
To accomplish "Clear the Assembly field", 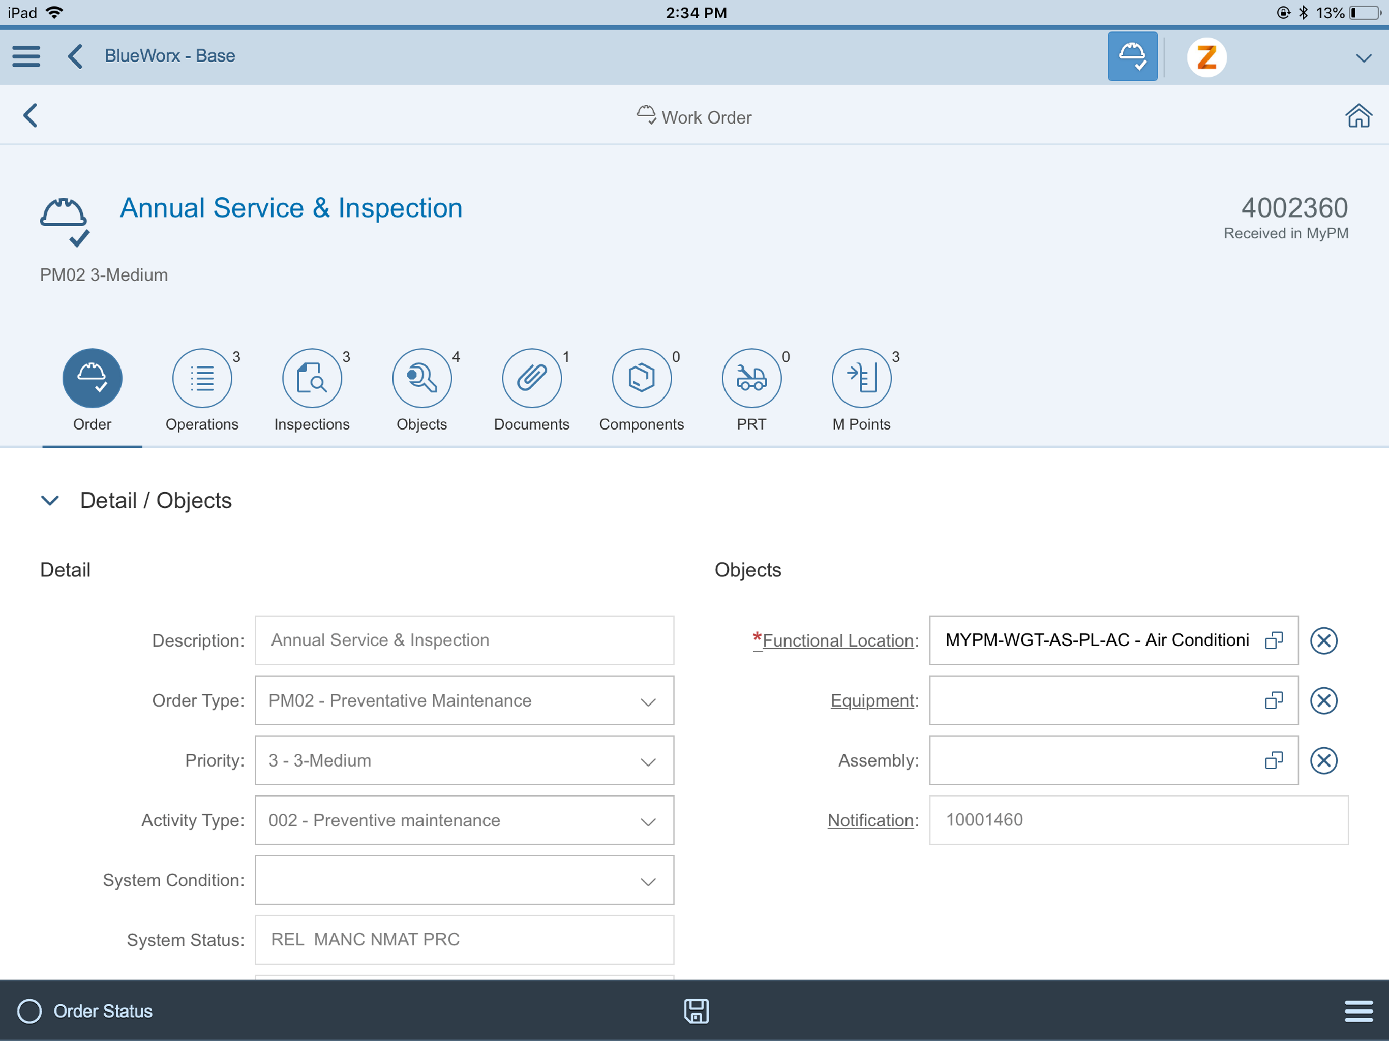I will coord(1323,760).
